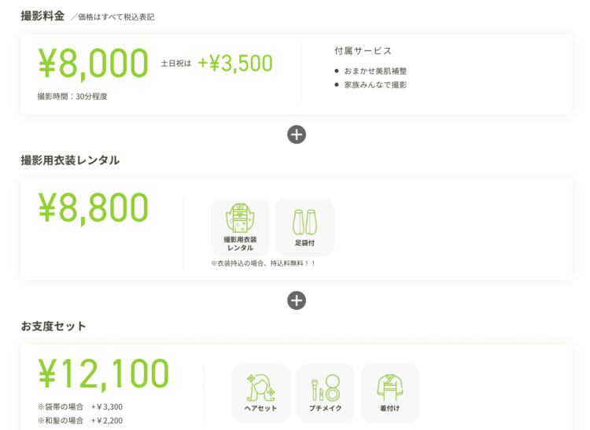
Task: Click the plus circle below 撮影料金 card
Action: (297, 134)
